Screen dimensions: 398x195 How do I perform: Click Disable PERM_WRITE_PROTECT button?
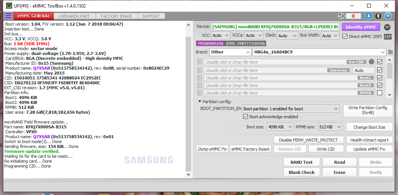point(308,140)
